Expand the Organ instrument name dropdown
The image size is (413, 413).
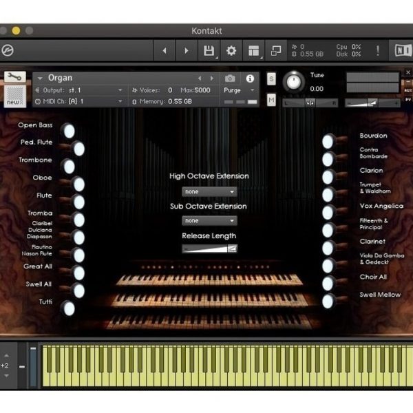tap(40, 78)
